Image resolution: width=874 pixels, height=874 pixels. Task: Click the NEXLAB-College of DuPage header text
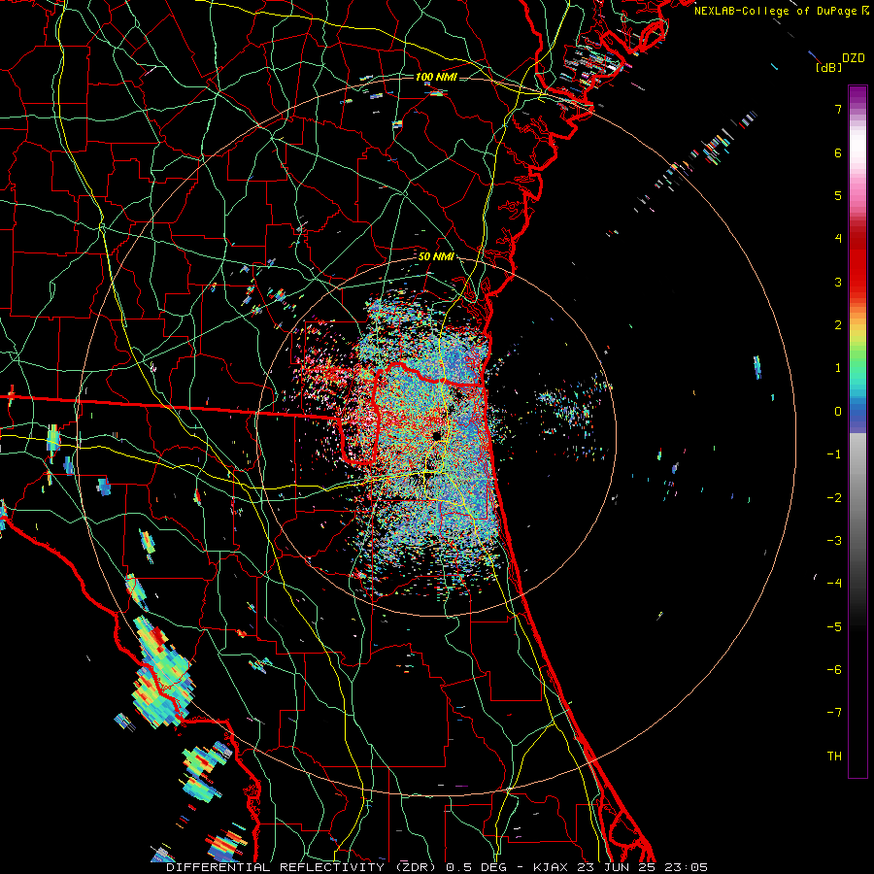[x=782, y=11]
